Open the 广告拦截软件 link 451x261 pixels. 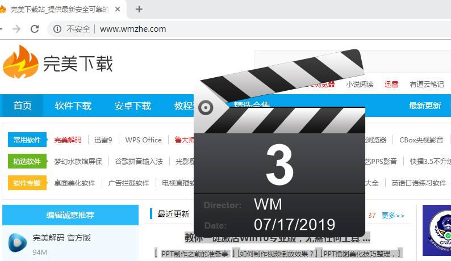coord(128,183)
